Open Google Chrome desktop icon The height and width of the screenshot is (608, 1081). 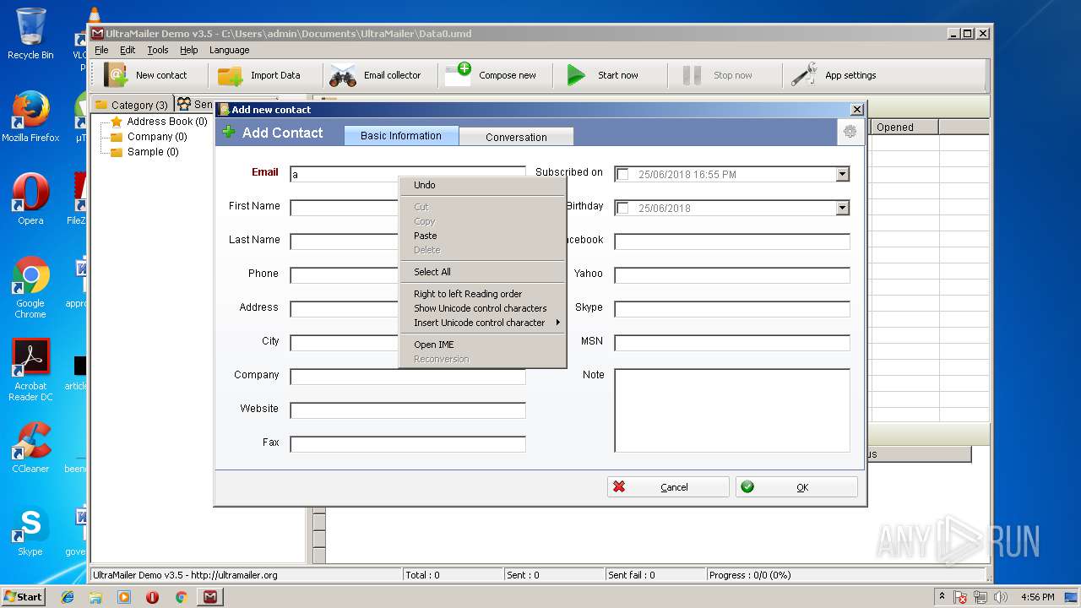point(30,287)
